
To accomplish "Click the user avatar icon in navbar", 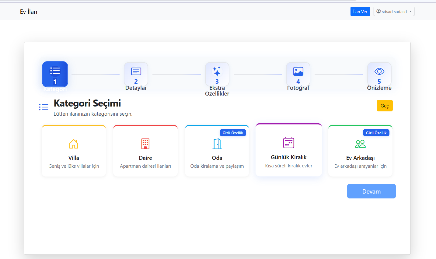I will (x=378, y=11).
